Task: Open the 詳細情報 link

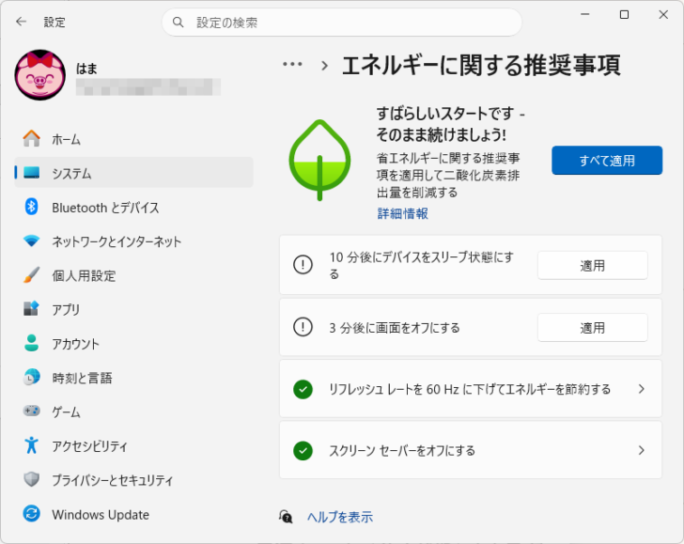Action: click(403, 213)
